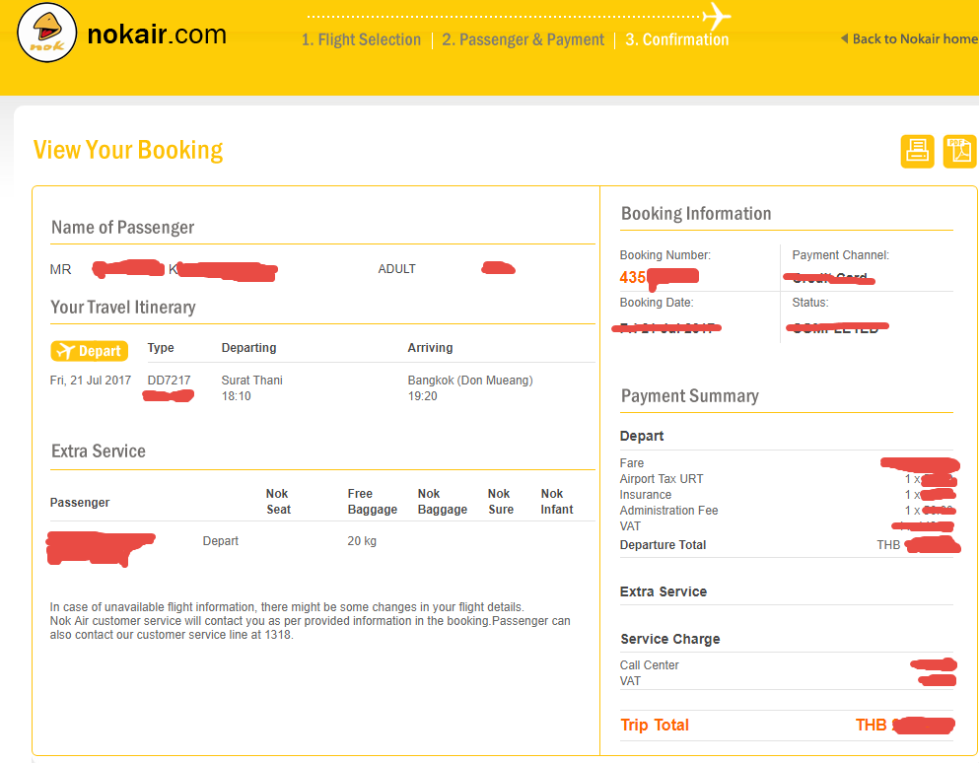Screen dimensions: 979x763
Task: Click the Departing column header
Action: point(248,348)
